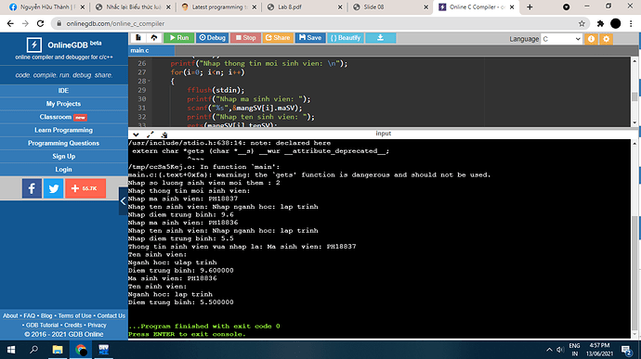Open the Blog footer link
Screen dimensions: 641x359
[46, 315]
